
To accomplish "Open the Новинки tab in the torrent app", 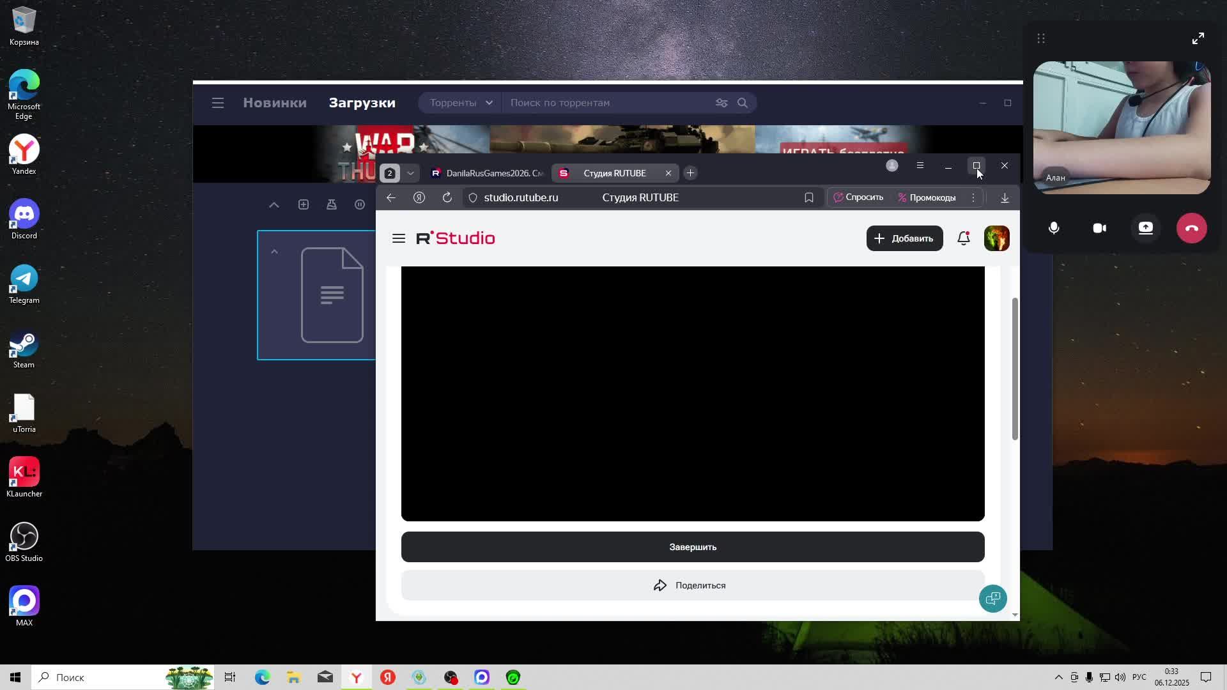I will click(275, 103).
